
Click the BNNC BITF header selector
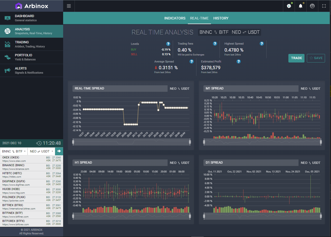click(214, 32)
